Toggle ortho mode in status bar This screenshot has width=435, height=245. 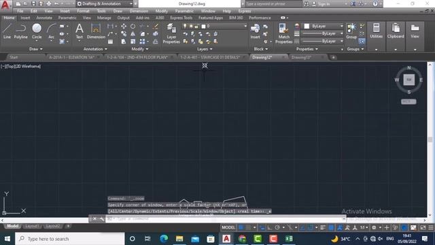tap(269, 227)
